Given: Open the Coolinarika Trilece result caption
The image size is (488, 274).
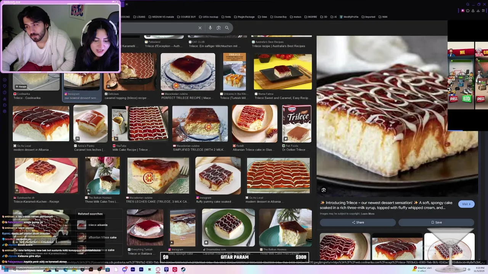Looking at the screenshot, I should (27, 98).
